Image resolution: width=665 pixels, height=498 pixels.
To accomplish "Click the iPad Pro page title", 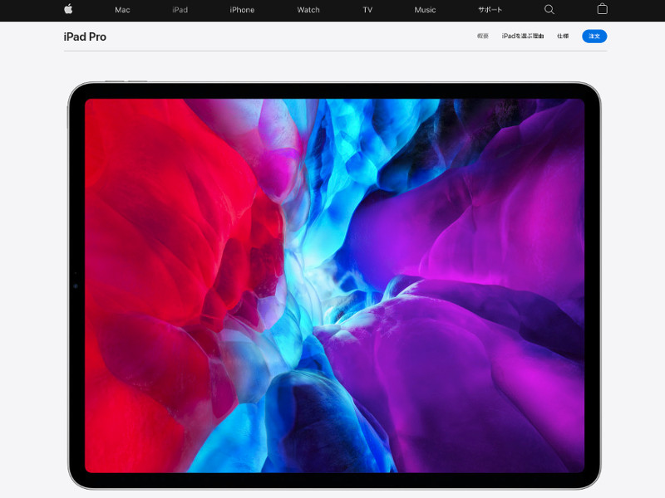I will click(83, 37).
